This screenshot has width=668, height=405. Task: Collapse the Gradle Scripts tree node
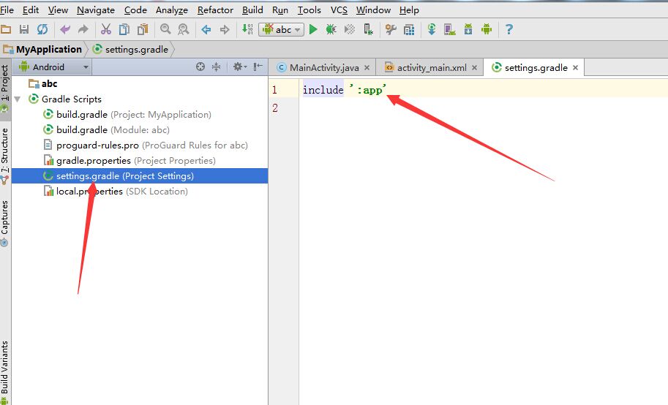pyautogui.click(x=18, y=99)
